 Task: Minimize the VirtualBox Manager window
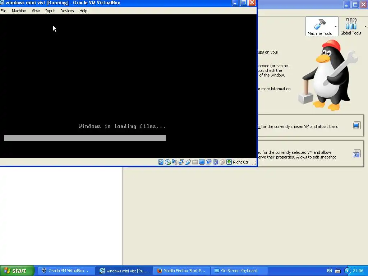[347, 5]
